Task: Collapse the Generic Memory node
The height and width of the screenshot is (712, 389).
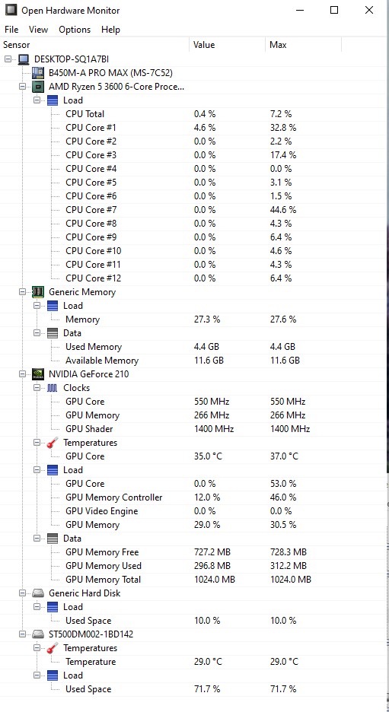Action: [22, 291]
